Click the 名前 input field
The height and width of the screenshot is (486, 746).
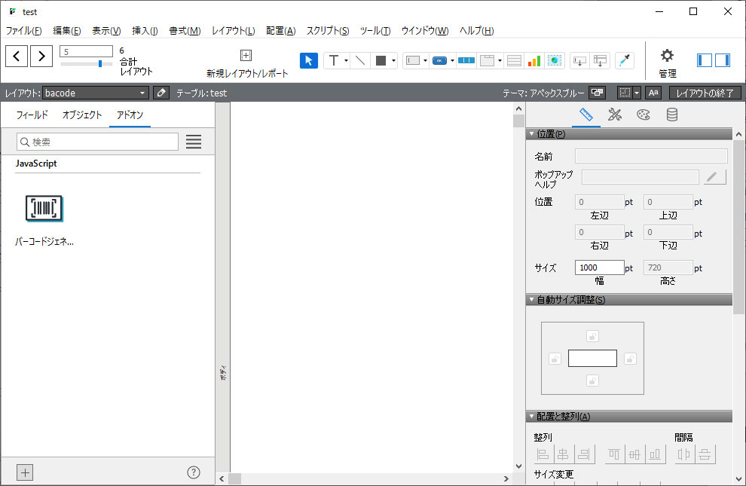tap(651, 156)
